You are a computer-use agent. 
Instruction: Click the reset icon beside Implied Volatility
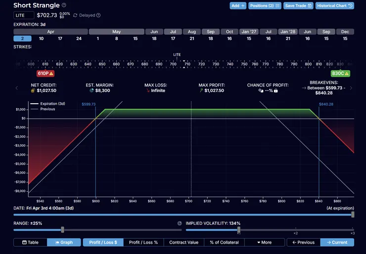(180, 223)
